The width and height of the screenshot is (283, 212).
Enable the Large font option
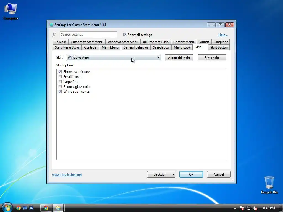click(x=60, y=82)
